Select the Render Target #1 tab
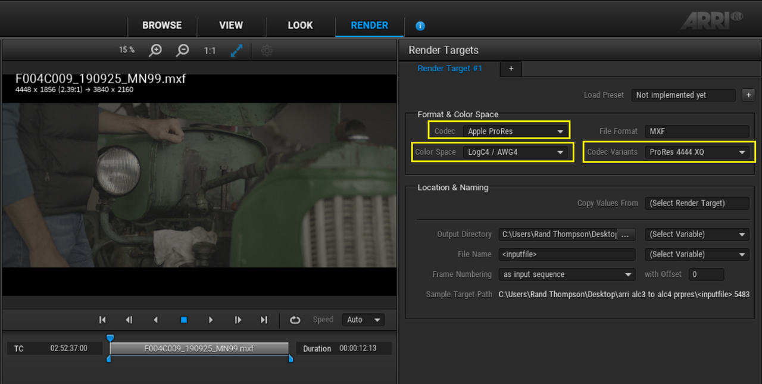Viewport: 762px width, 384px height. click(450, 68)
